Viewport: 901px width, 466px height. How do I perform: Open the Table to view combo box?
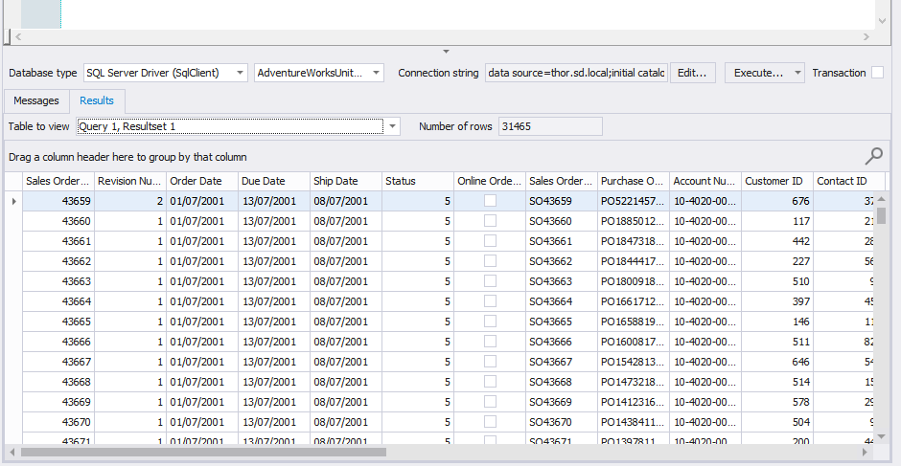point(392,126)
